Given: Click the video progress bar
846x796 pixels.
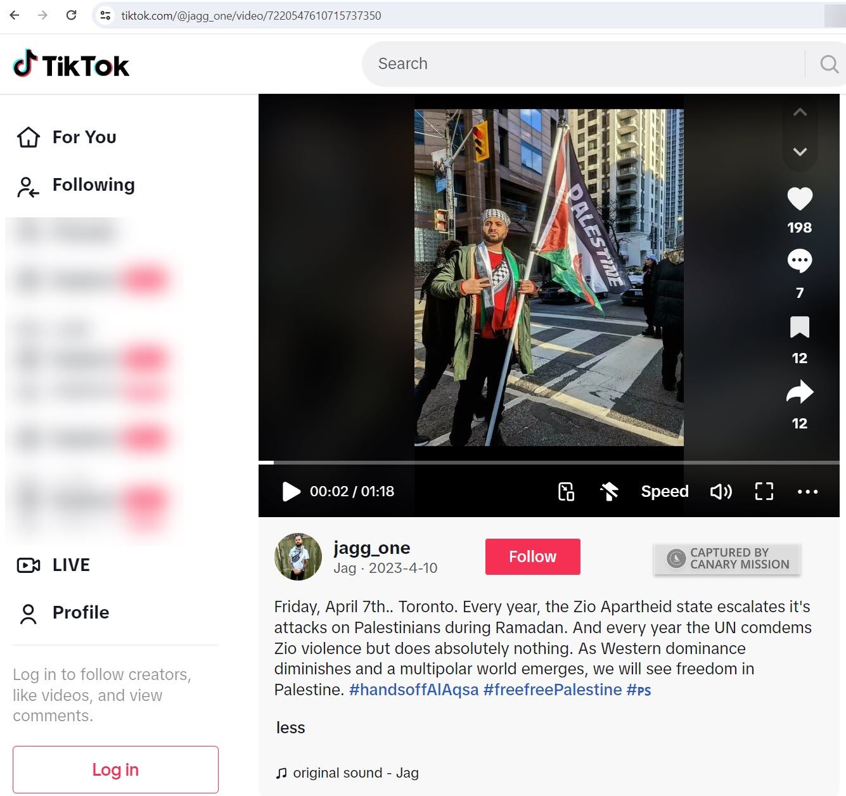Looking at the screenshot, I should tap(549, 463).
